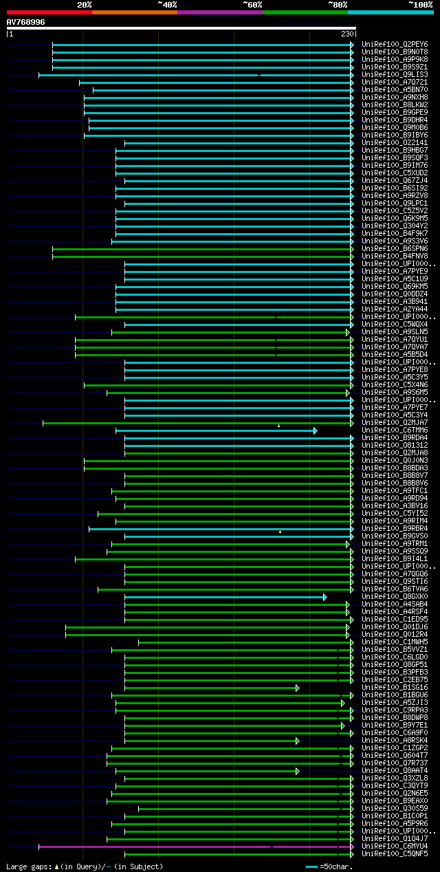Open UniRef100_Q2MJA7 hit
Viewport: 440px width, 872px height.
point(395,423)
